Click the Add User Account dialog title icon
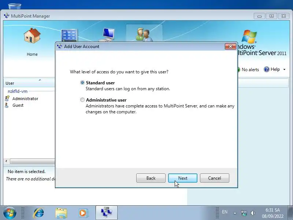Image resolution: width=293 pixels, height=220 pixels. [59, 46]
